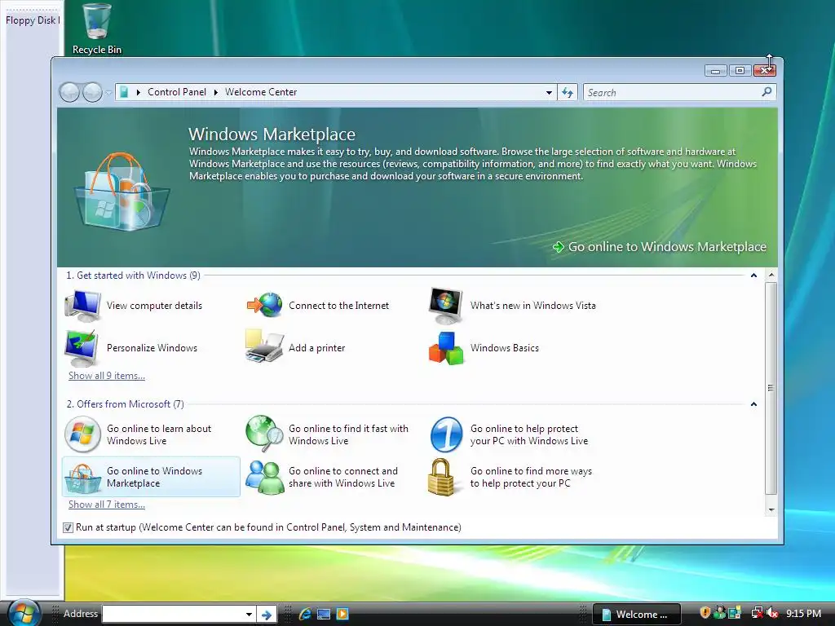The height and width of the screenshot is (626, 835).
Task: Open the Windows Basics colored blocks icon
Action: [446, 348]
